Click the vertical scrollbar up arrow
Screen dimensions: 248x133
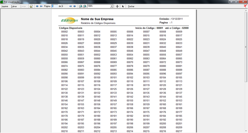[x=246, y=10]
